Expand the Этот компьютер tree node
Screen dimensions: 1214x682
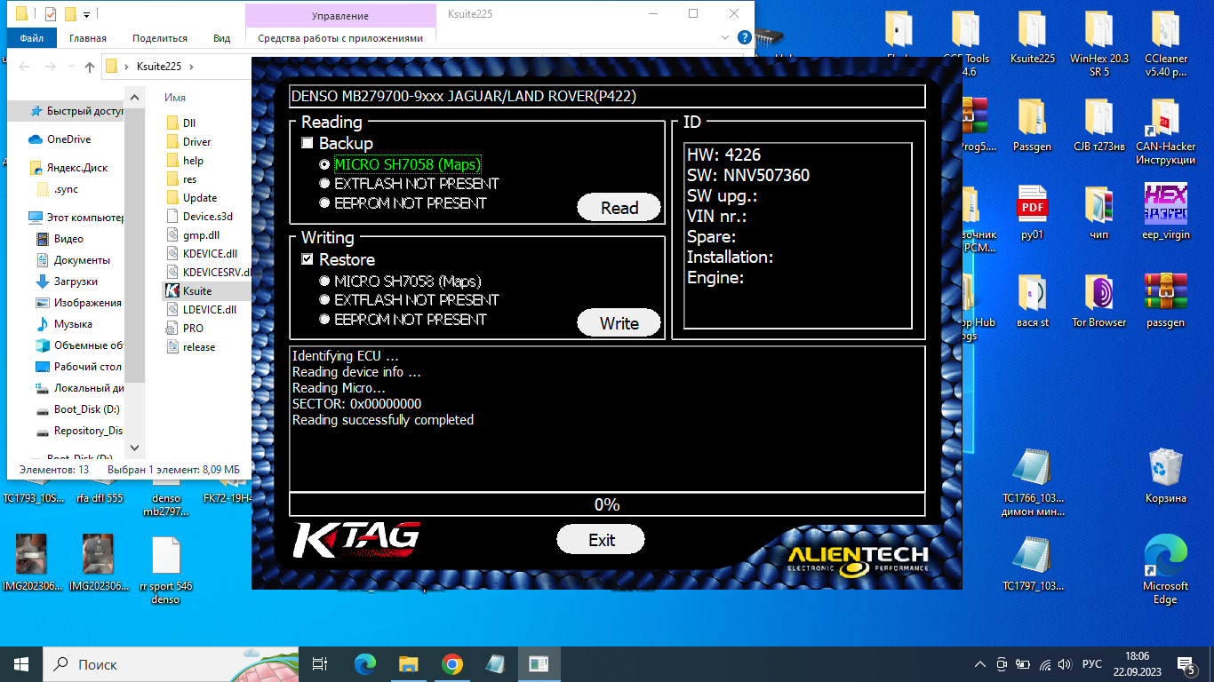[20, 218]
